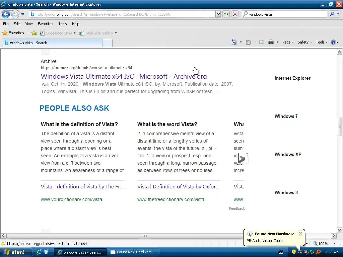The height and width of the screenshot is (257, 343).
Task: Open the Page command bar dropdown
Action: coord(288,42)
